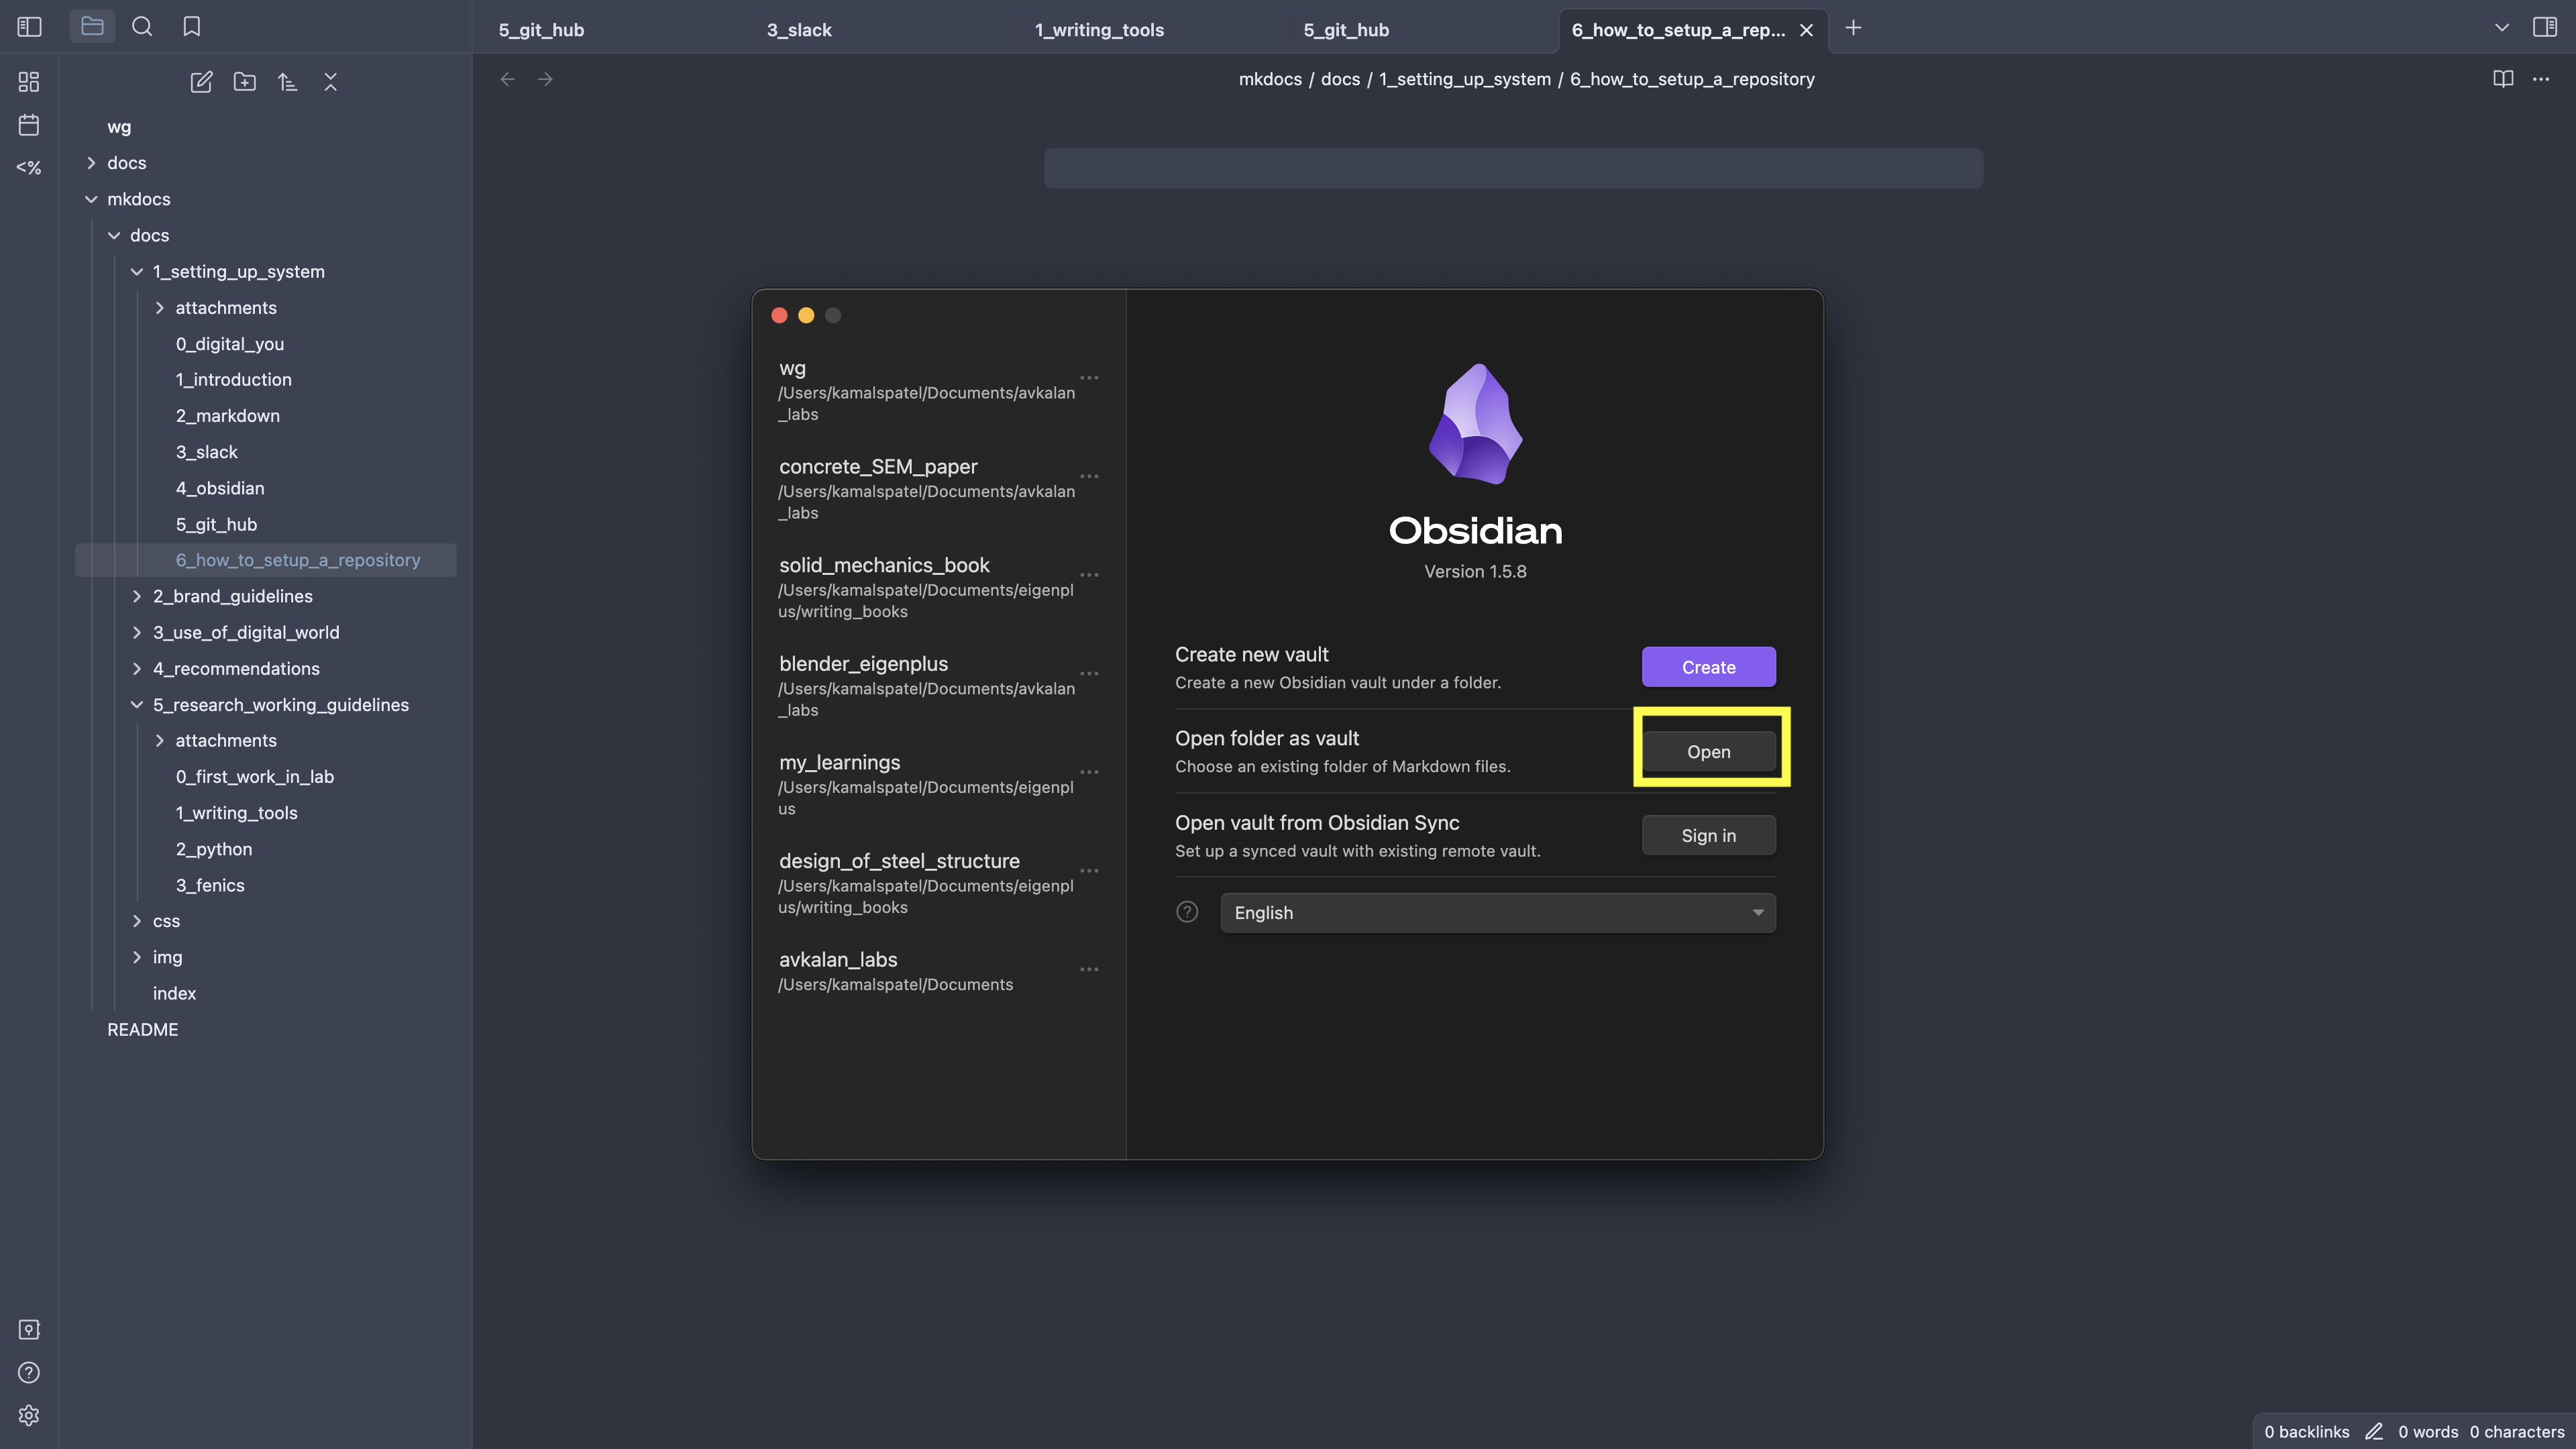Toggle the left sidebar
Image resolution: width=2576 pixels, height=1449 pixels.
pos(29,27)
